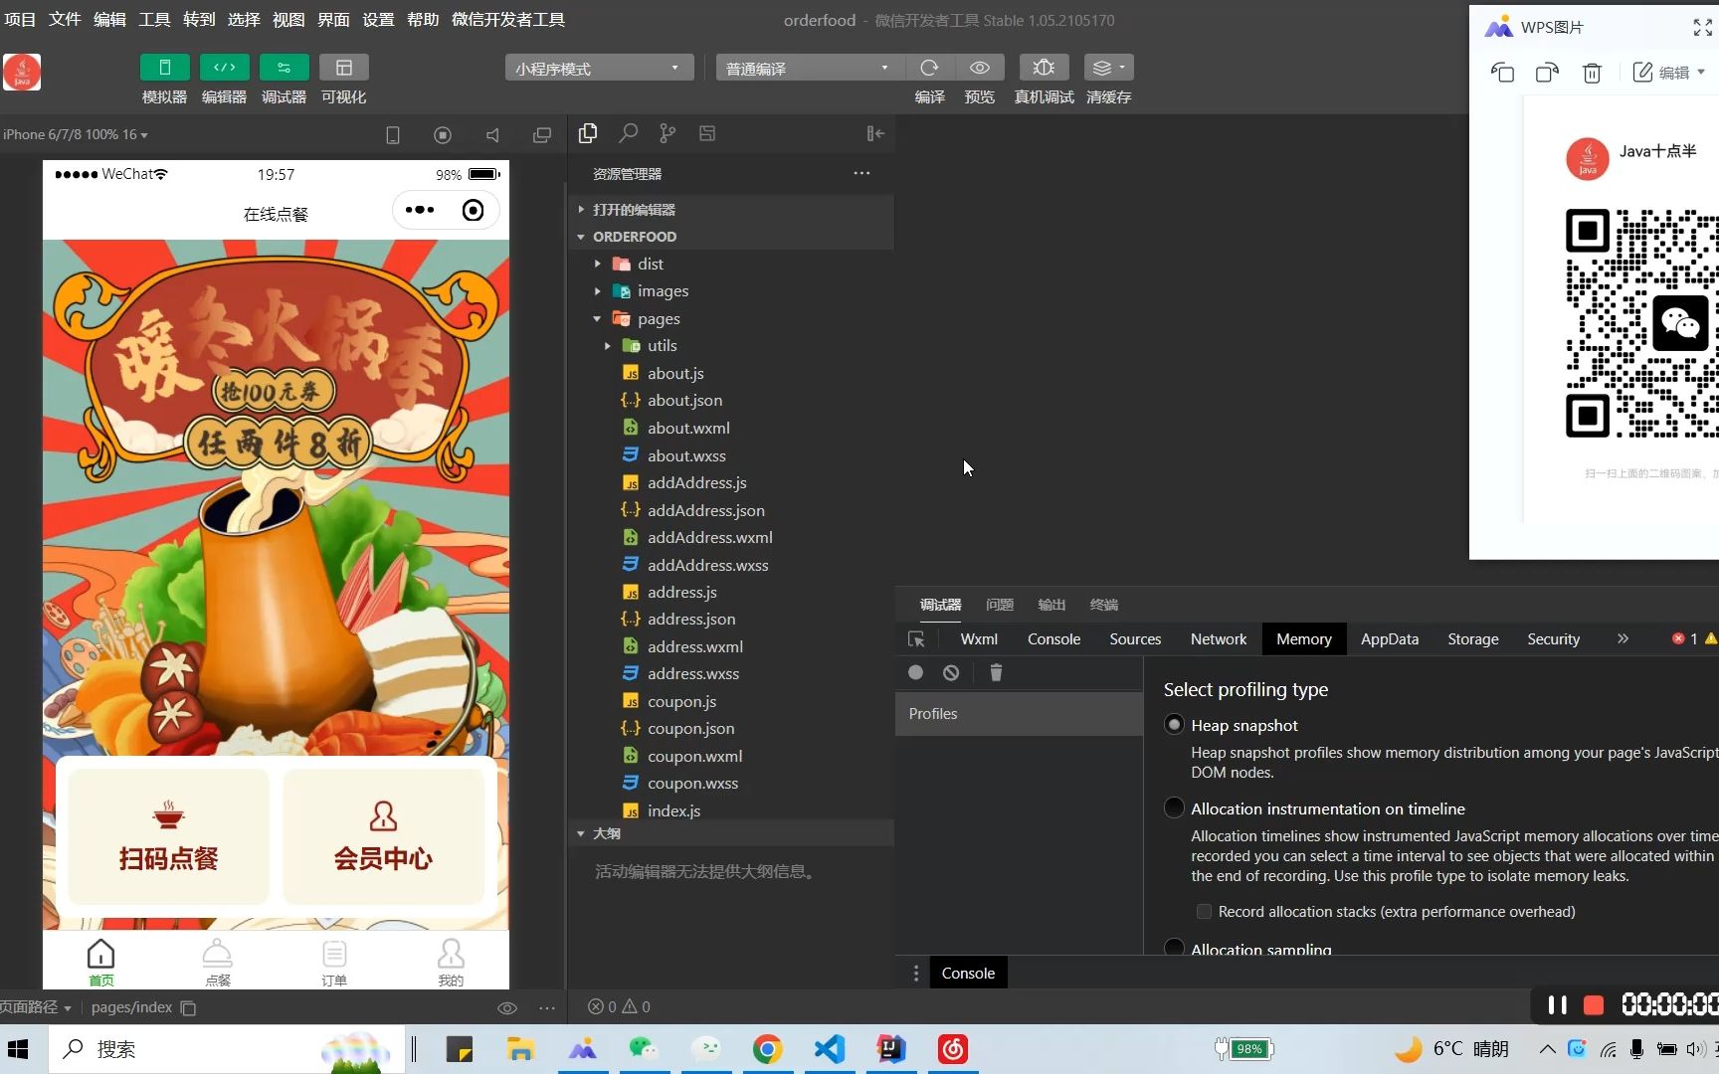1719x1074 pixels.
Task: Click the simulator record circle icon
Action: coord(443,135)
